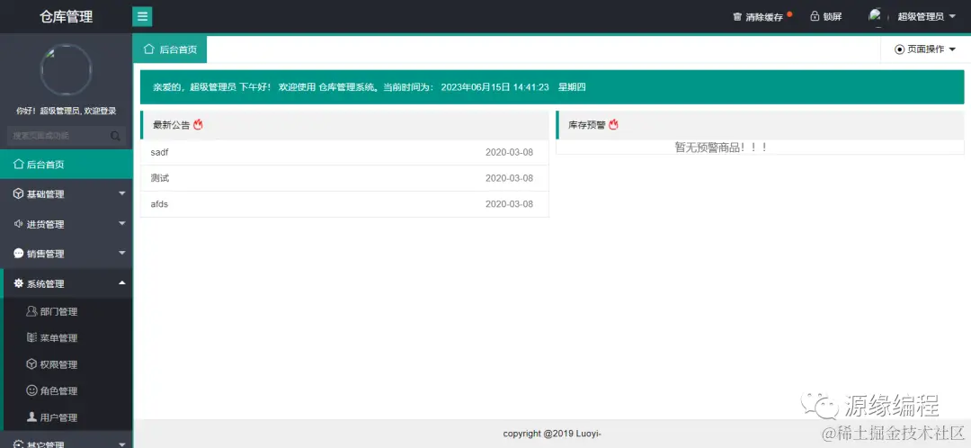Image resolution: width=971 pixels, height=448 pixels.
Task: Click the person icon of 部门管理
Action: [31, 311]
